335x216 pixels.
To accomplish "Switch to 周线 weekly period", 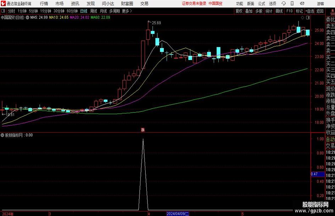I will pos(93,11).
